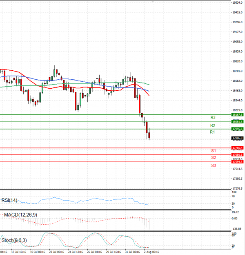Click the 19534.0 price axis value
This screenshot has height=255, width=245.
click(238, 2)
